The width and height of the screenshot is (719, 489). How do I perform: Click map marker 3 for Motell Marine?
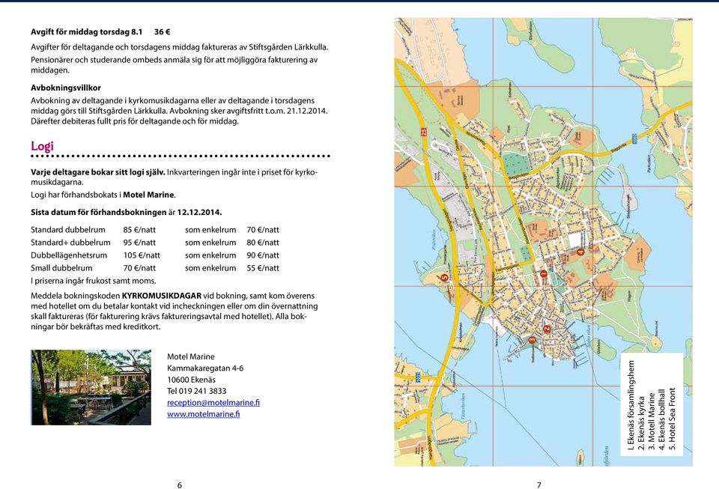[x=532, y=340]
